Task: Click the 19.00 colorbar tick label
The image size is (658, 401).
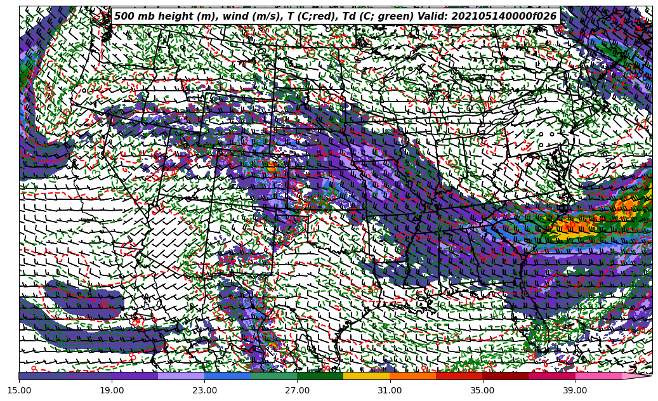Action: coord(112,390)
